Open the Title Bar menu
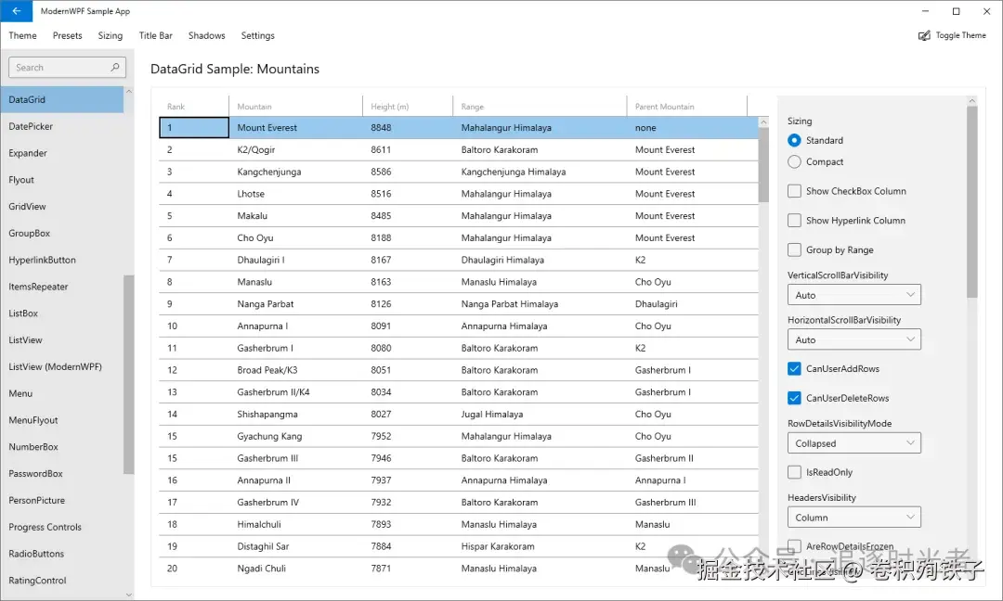1003x601 pixels. coord(155,36)
